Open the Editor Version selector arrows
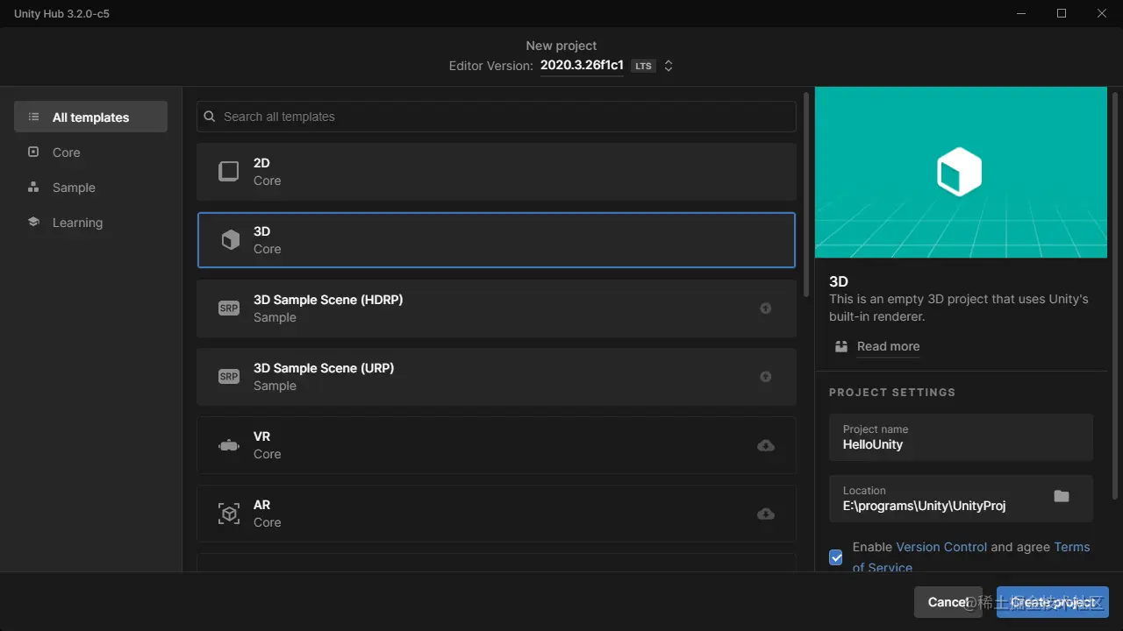The width and height of the screenshot is (1123, 631). tap(669, 66)
